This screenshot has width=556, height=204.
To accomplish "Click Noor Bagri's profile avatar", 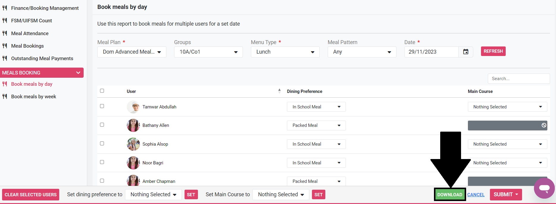I will click(x=133, y=163).
